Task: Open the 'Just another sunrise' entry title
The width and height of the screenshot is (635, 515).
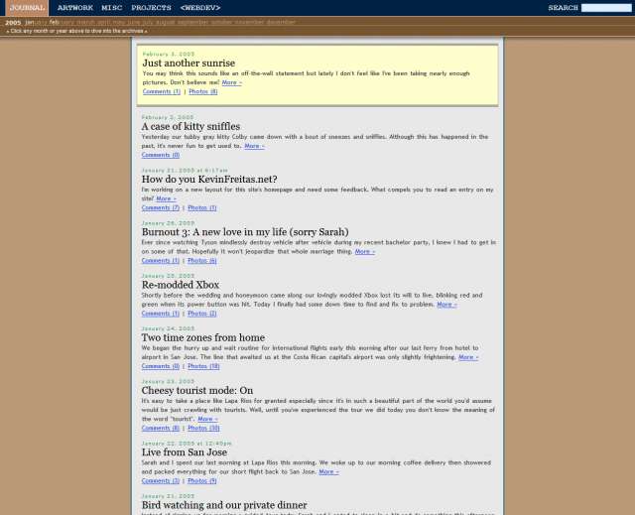Action: 189,64
